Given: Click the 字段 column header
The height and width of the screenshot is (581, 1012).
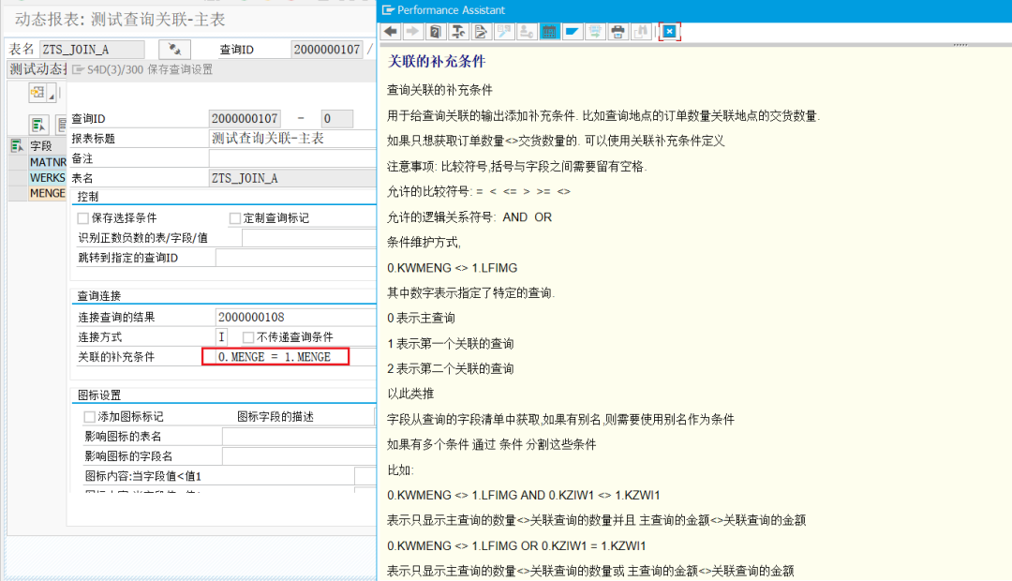Looking at the screenshot, I should click(47, 146).
